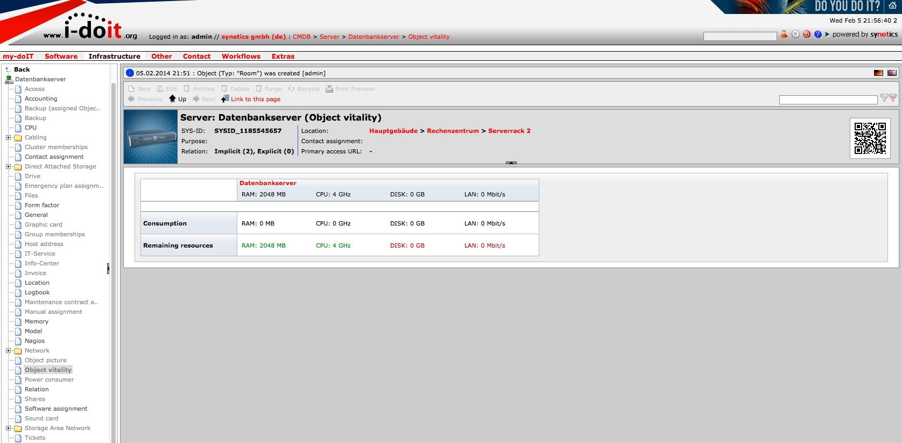Expand the Direct Attached Storage folder
Screen dimensions: 902x443
(x=8, y=167)
